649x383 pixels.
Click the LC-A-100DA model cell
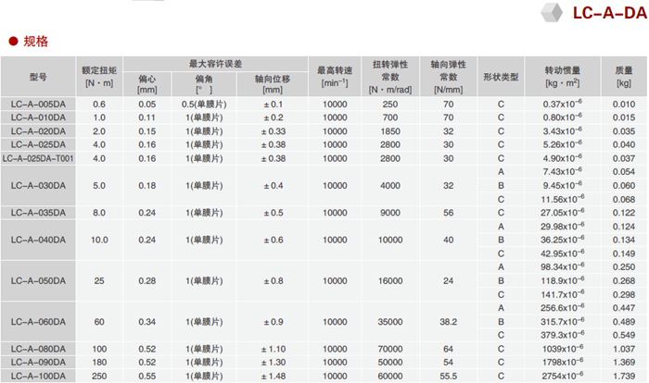coord(38,376)
